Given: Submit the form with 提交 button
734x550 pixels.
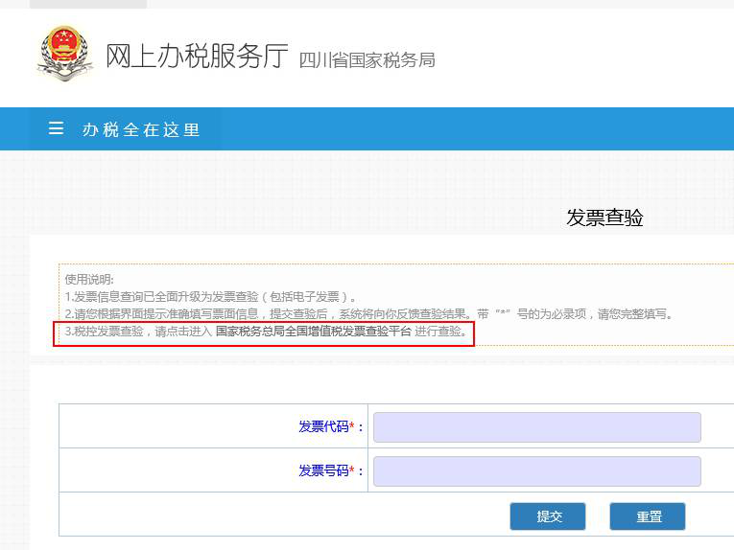Looking at the screenshot, I should coord(548,516).
